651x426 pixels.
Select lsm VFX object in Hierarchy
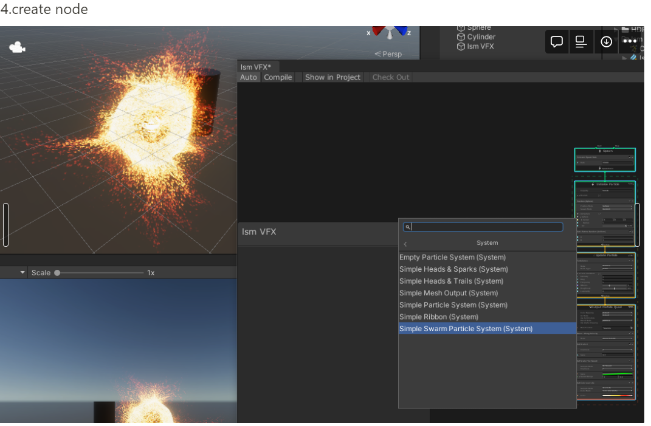click(480, 47)
